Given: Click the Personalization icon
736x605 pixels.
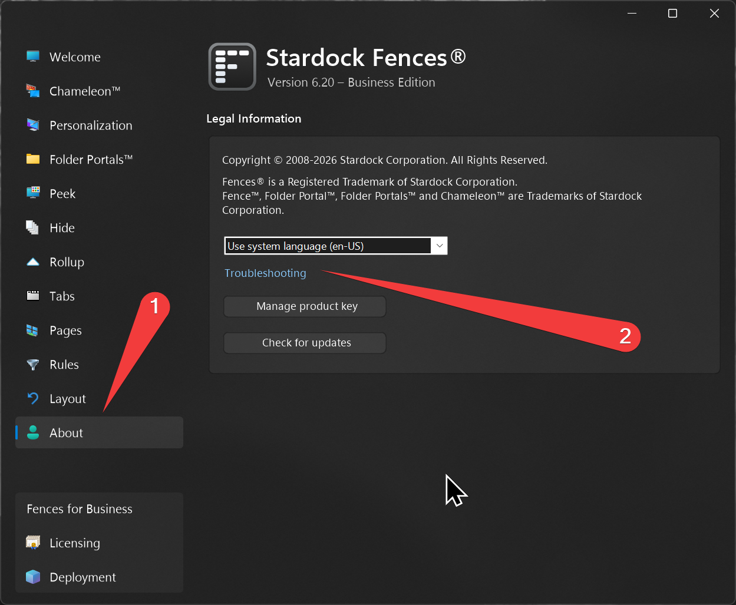Looking at the screenshot, I should [x=33, y=125].
